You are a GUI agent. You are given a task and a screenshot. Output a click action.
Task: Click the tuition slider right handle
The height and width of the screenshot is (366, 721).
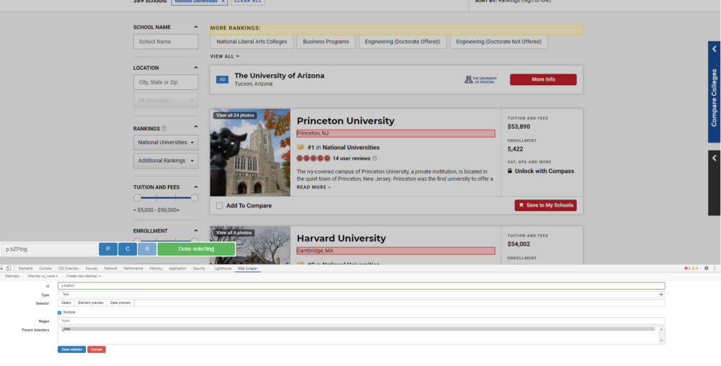pyautogui.click(x=195, y=198)
